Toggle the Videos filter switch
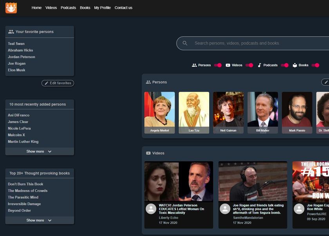Screen dimensions: 329x236 tap(249, 65)
